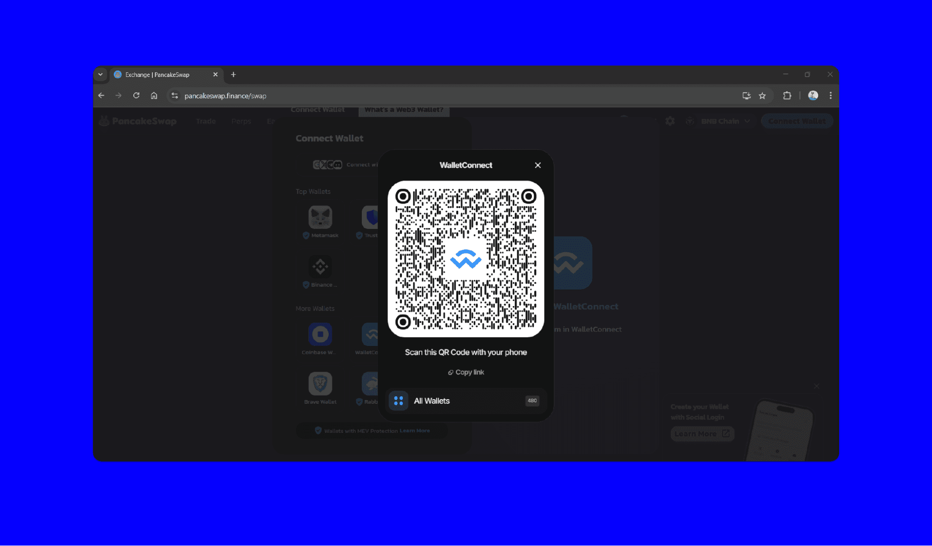Open the Chrome three-dot menu
The width and height of the screenshot is (932, 546).
tap(830, 95)
